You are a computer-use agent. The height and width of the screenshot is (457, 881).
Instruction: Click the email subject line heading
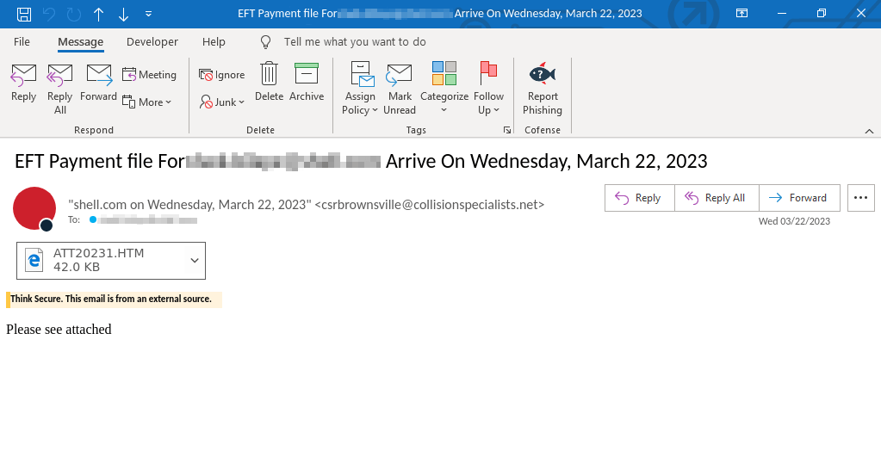point(361,162)
